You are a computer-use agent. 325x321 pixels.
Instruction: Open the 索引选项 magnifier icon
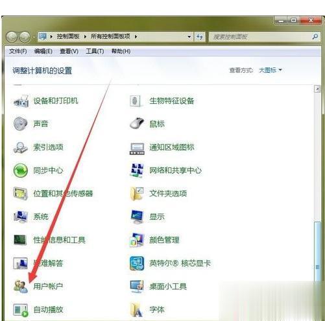pyautogui.click(x=20, y=147)
